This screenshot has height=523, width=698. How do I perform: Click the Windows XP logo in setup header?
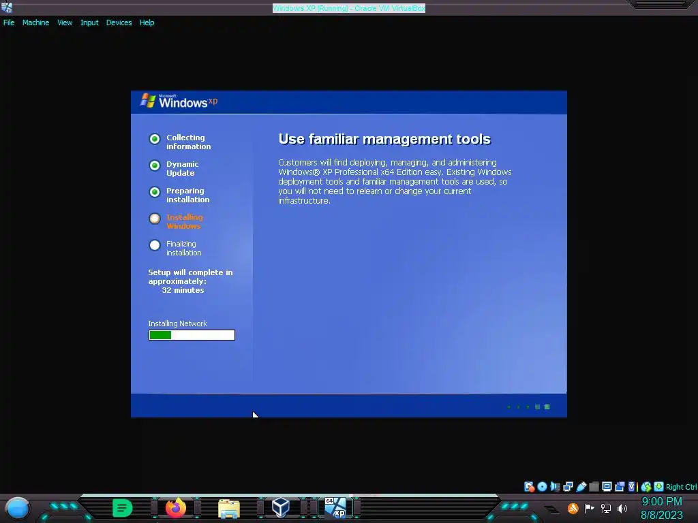179,101
